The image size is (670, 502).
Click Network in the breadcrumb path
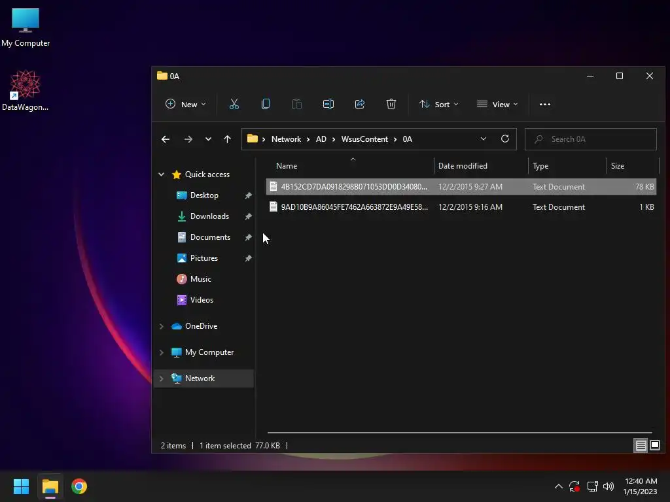pyautogui.click(x=287, y=139)
